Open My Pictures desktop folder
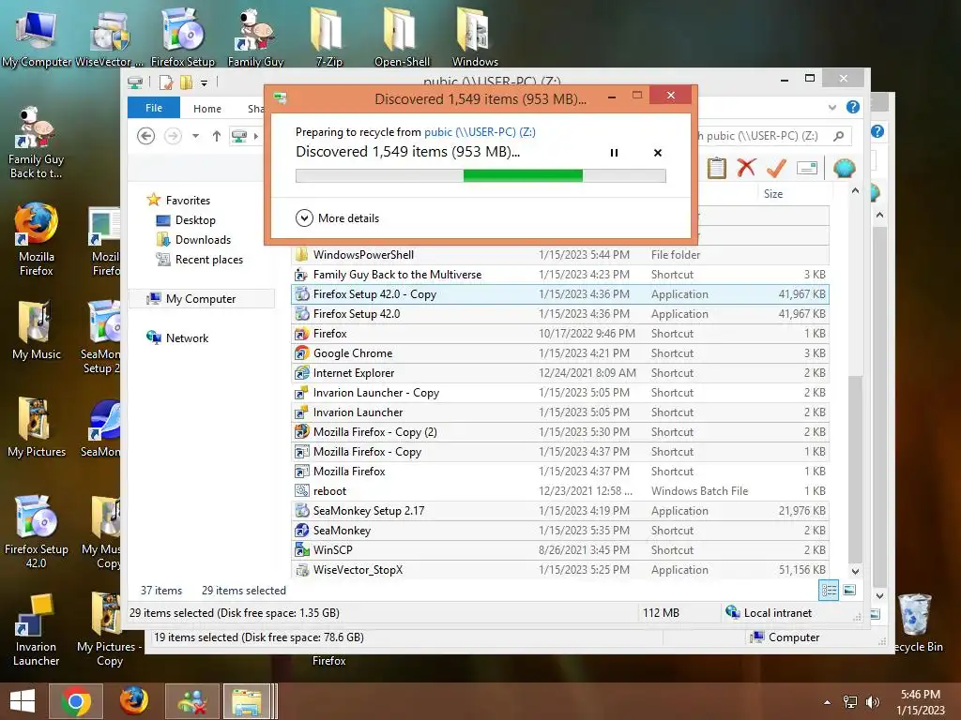This screenshot has height=720, width=961. pyautogui.click(x=37, y=427)
